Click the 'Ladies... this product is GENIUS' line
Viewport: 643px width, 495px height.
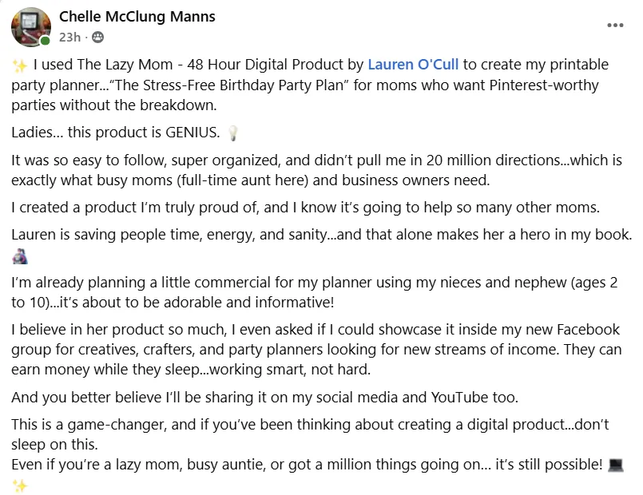click(x=116, y=133)
